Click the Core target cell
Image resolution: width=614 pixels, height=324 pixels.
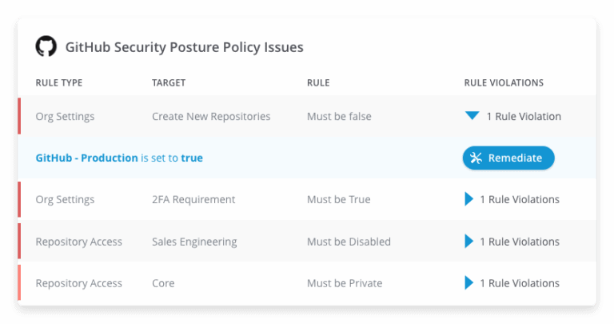point(163,283)
